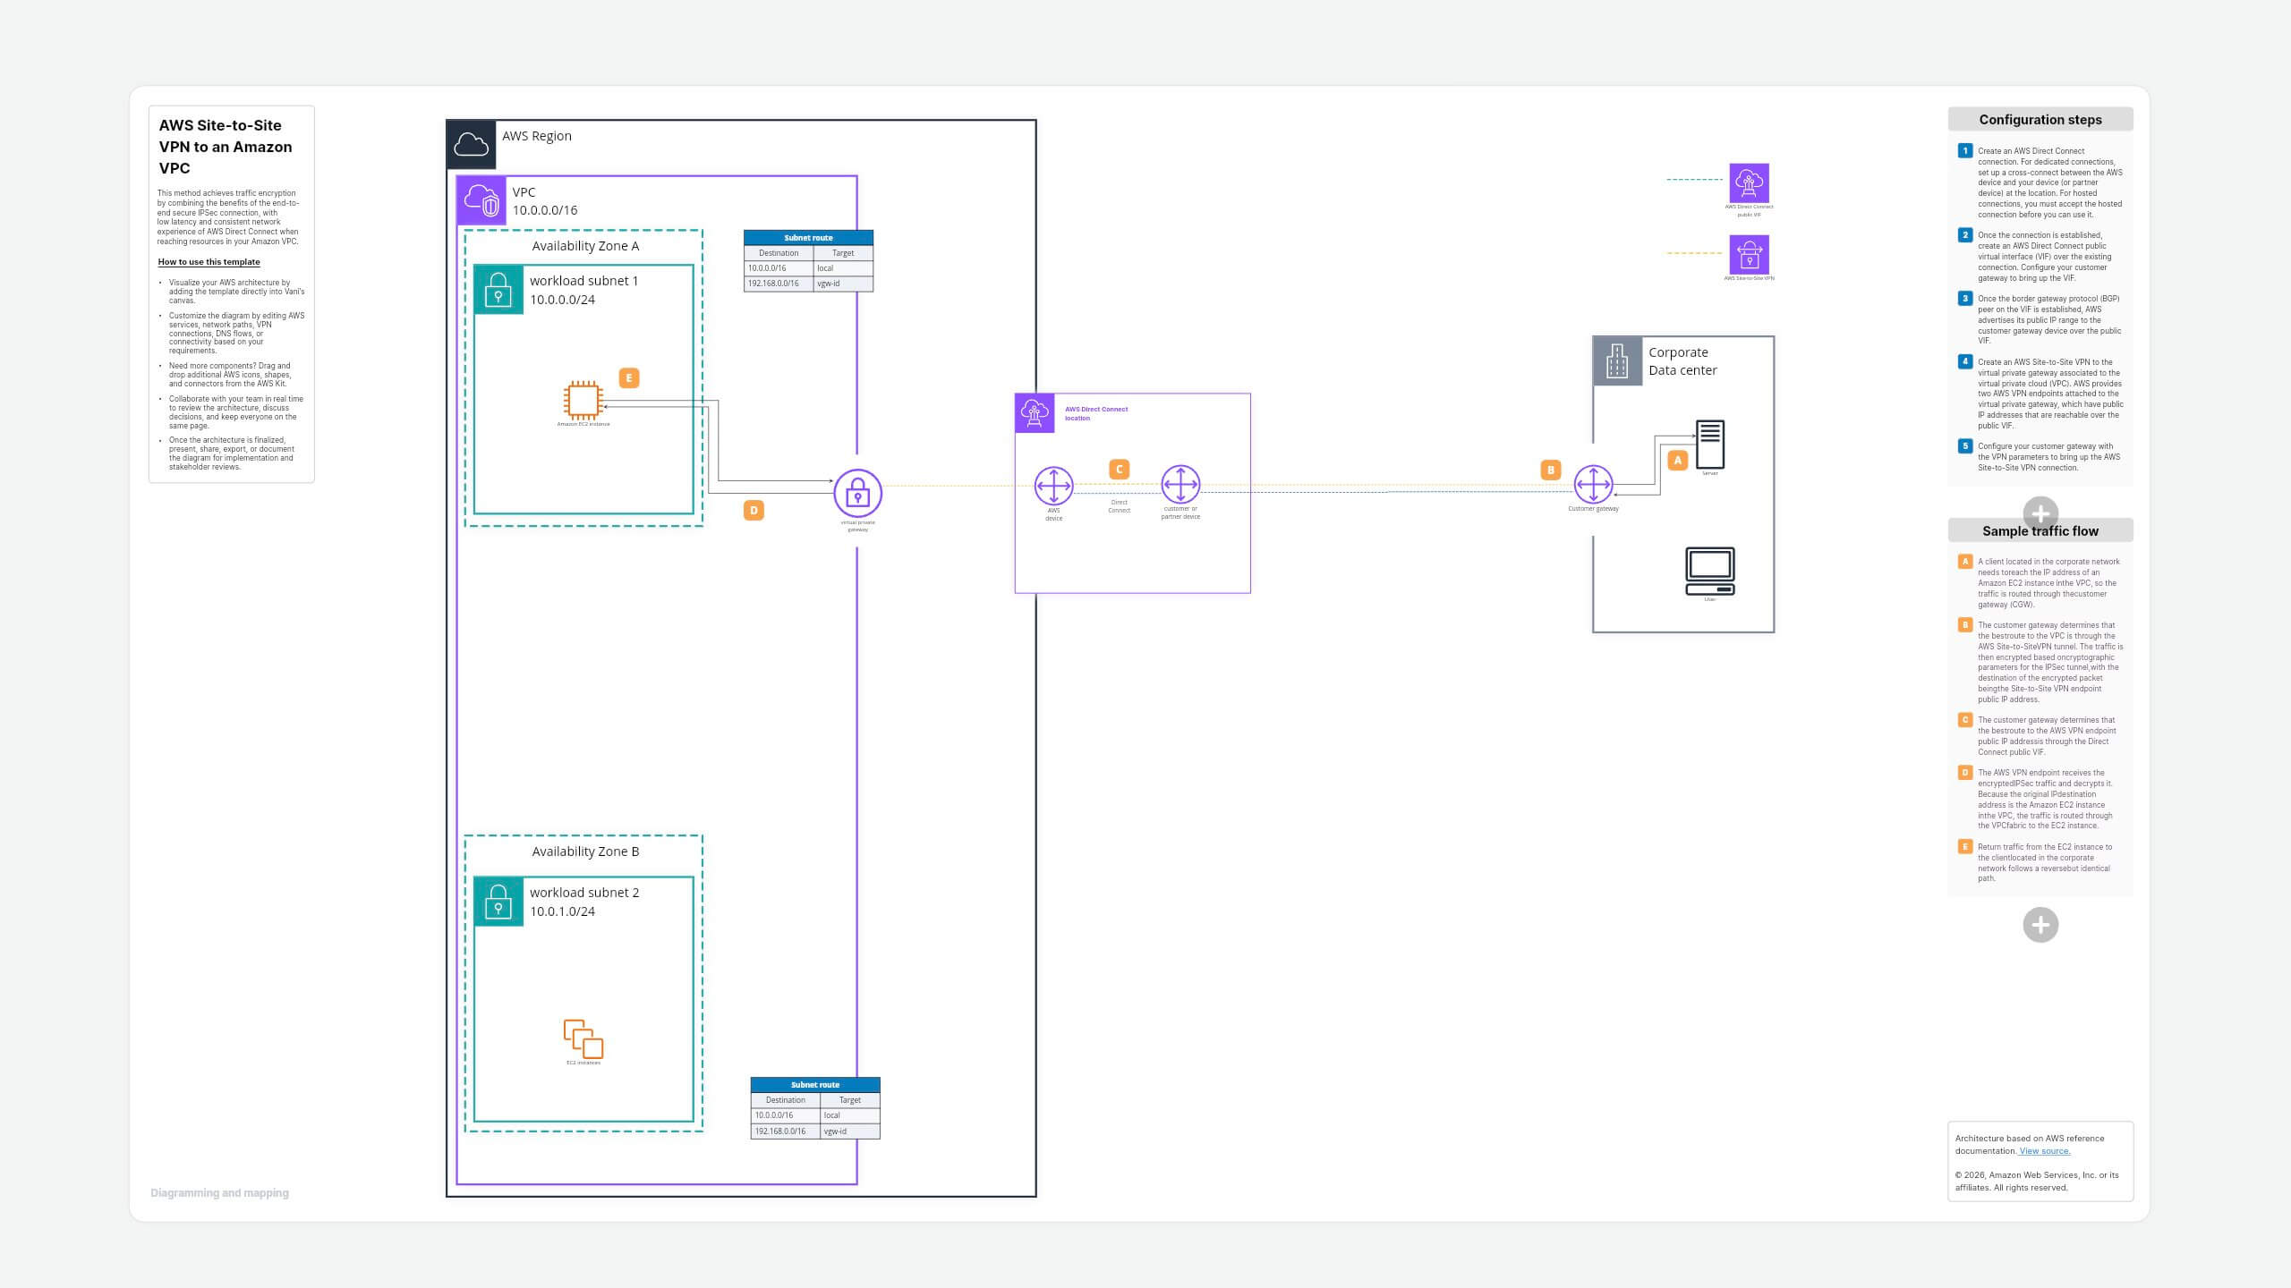This screenshot has width=2291, height=1288.
Task: Click Subnet route header of the table near Zone A
Action: click(x=808, y=238)
